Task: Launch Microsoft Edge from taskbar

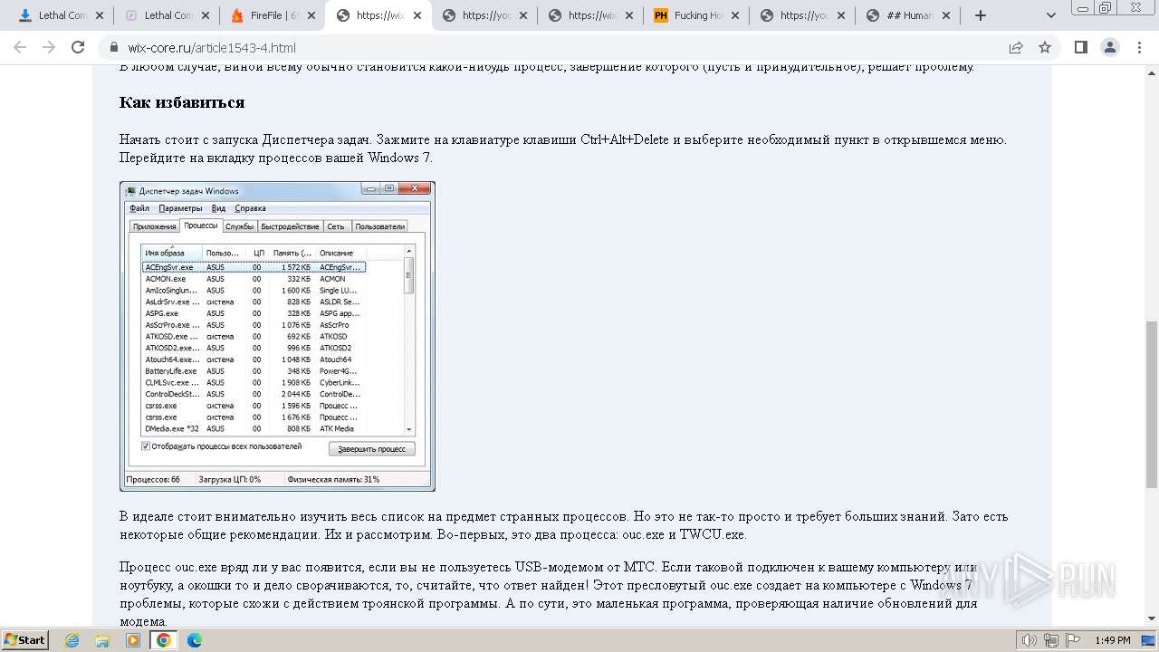Action: point(195,640)
